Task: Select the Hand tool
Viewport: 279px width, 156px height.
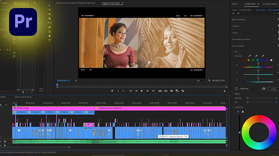Action: (50, 36)
